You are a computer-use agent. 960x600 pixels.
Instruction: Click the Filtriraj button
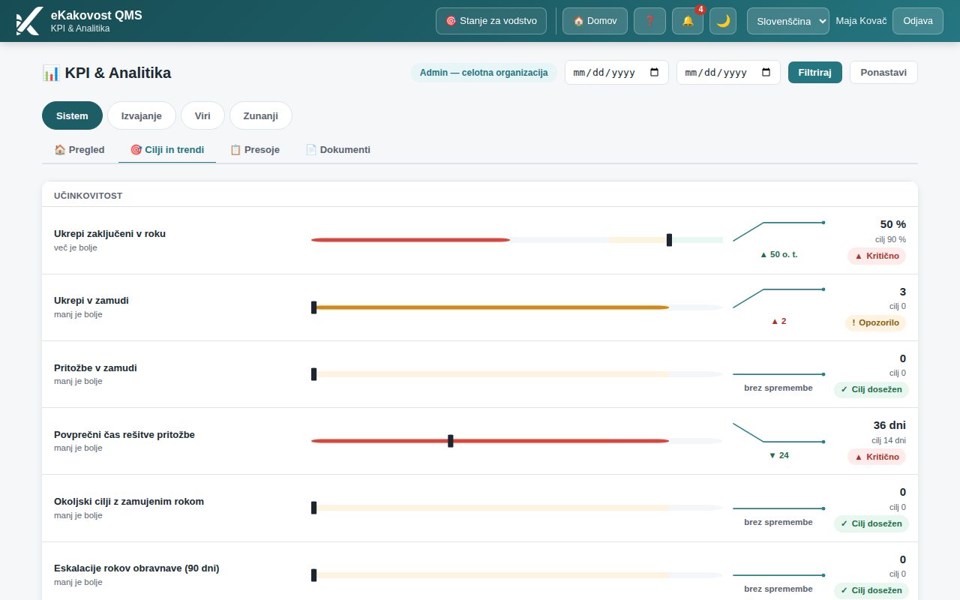click(815, 73)
